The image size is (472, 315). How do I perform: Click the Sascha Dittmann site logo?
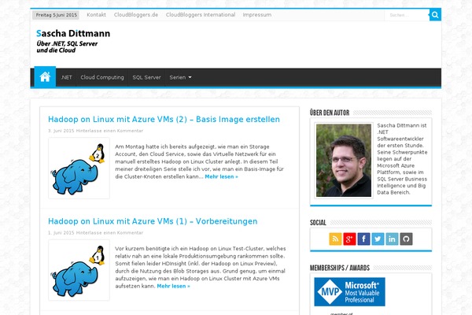click(73, 41)
